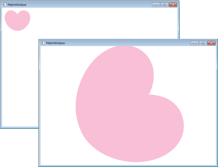The width and height of the screenshot is (218, 167).
Task: Minimize the back MainWindow
Action: point(156,5)
